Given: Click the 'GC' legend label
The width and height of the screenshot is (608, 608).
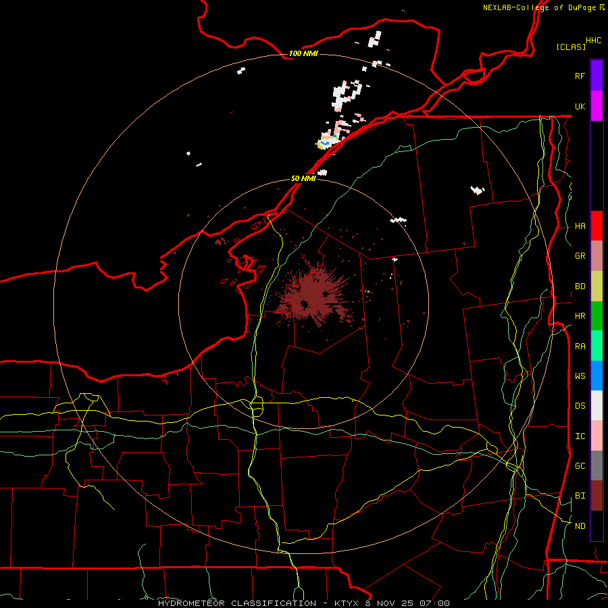Looking at the screenshot, I should (580, 465).
